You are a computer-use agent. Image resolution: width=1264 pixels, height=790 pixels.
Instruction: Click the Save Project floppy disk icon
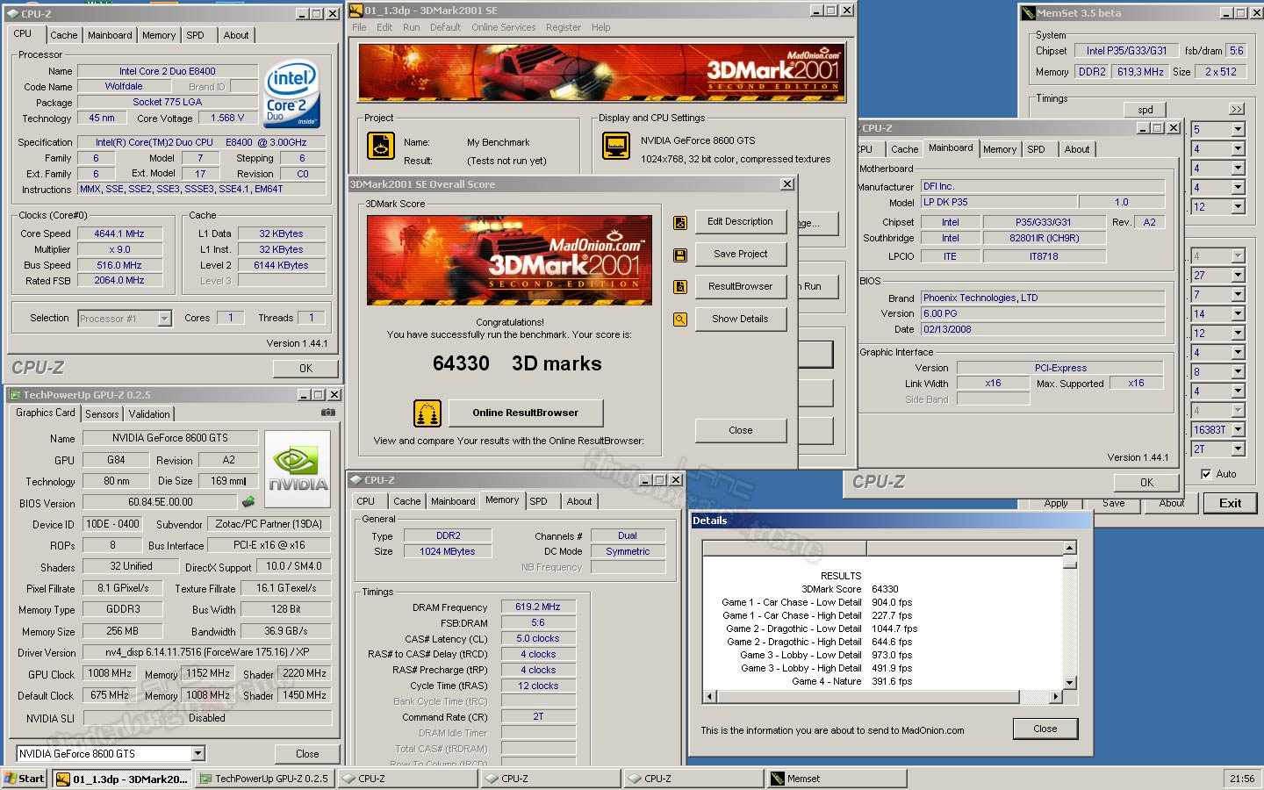pyautogui.click(x=680, y=255)
